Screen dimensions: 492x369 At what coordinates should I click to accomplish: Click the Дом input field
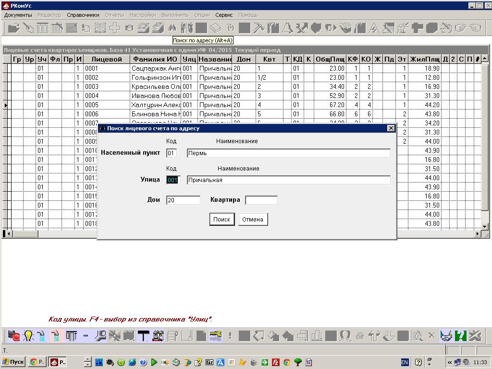[183, 200]
